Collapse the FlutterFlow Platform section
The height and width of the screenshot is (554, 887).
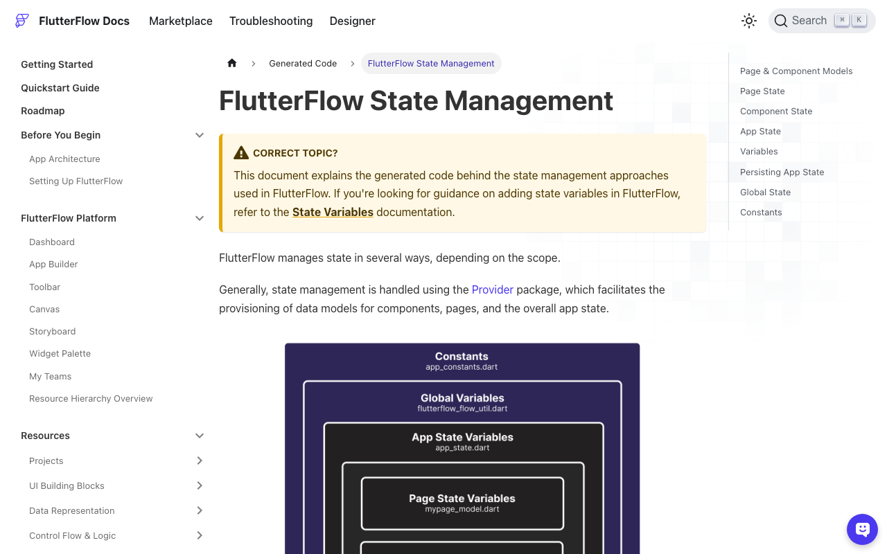pyautogui.click(x=200, y=218)
